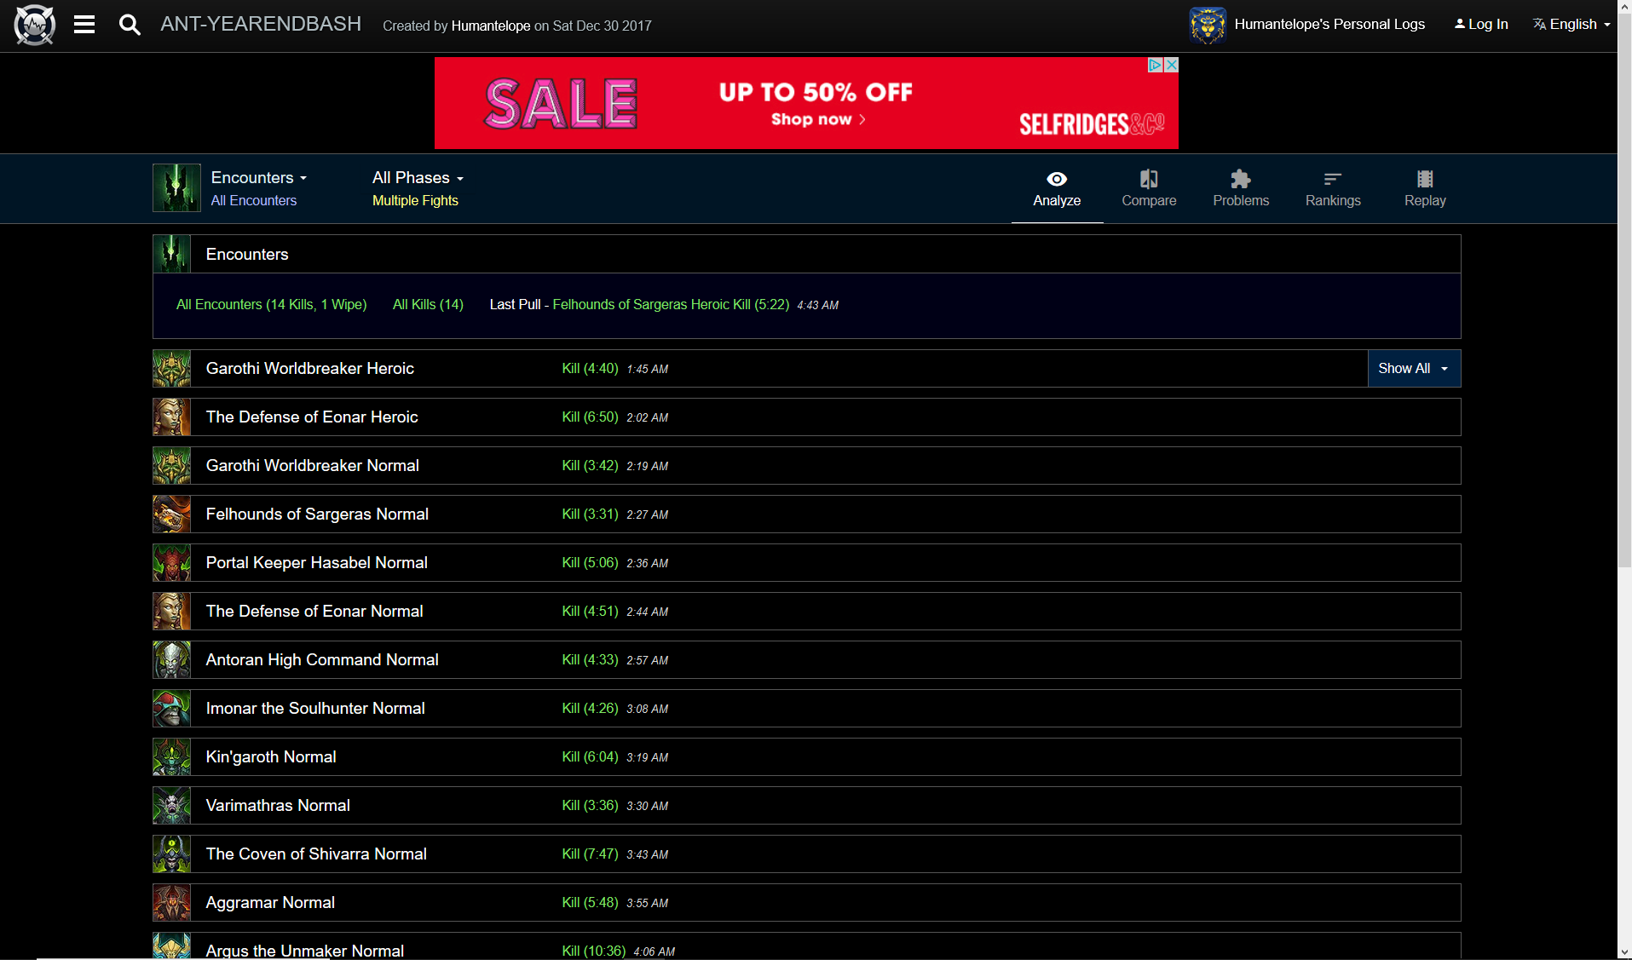Click the Log In link
This screenshot has height=960, width=1632.
point(1481,25)
